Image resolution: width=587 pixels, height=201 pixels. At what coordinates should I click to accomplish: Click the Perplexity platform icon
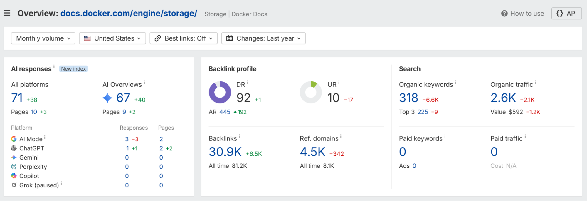click(x=14, y=167)
